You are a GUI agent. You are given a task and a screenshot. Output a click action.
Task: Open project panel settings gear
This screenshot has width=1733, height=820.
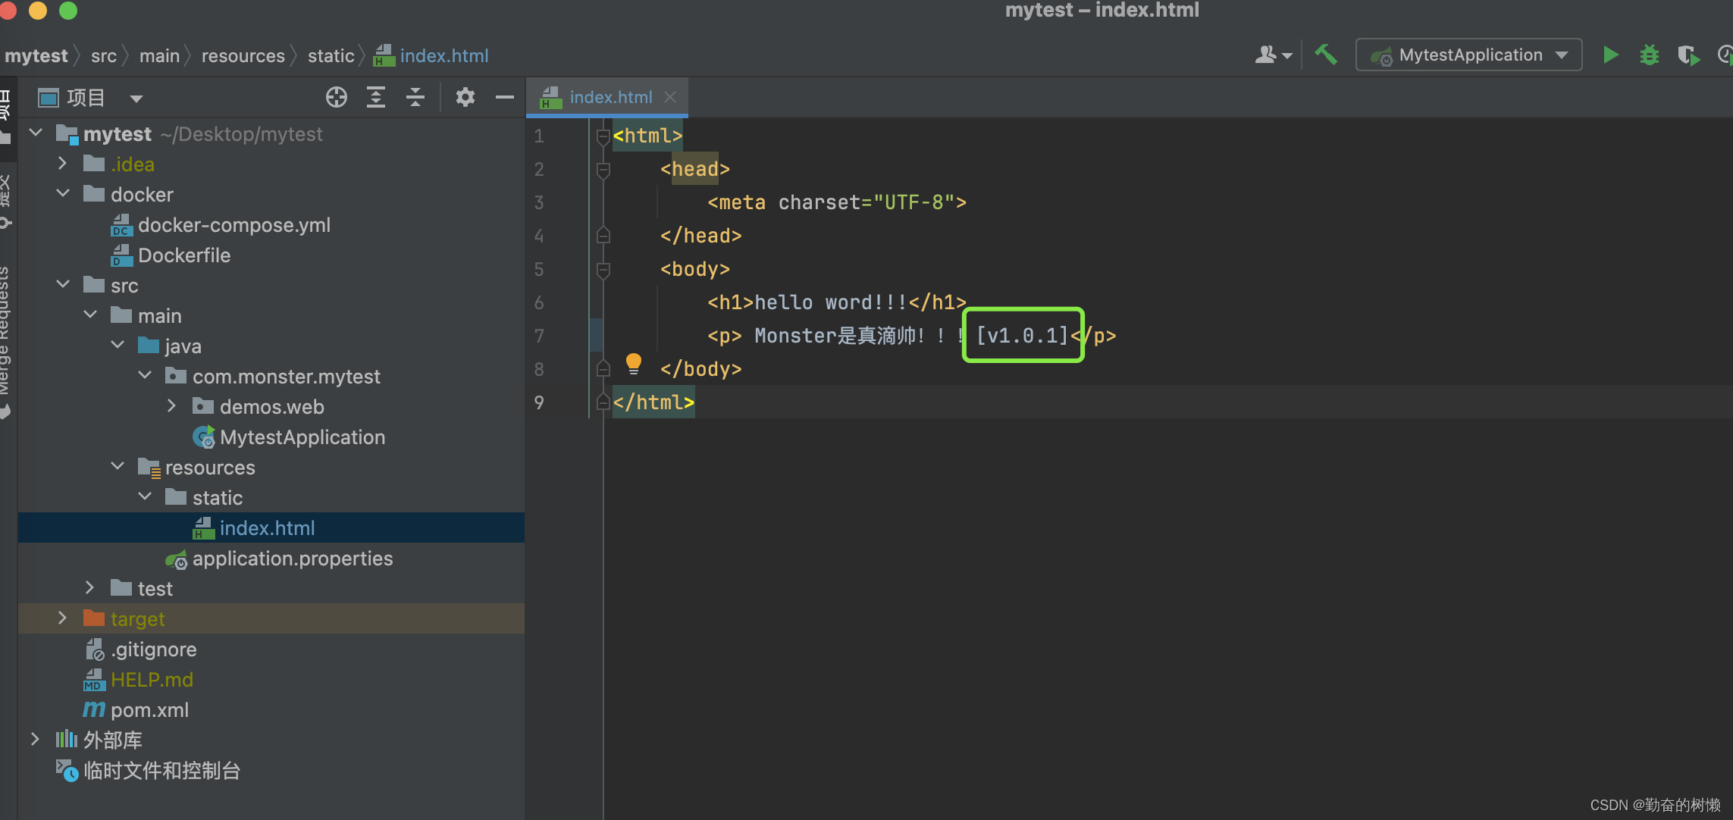(x=465, y=97)
